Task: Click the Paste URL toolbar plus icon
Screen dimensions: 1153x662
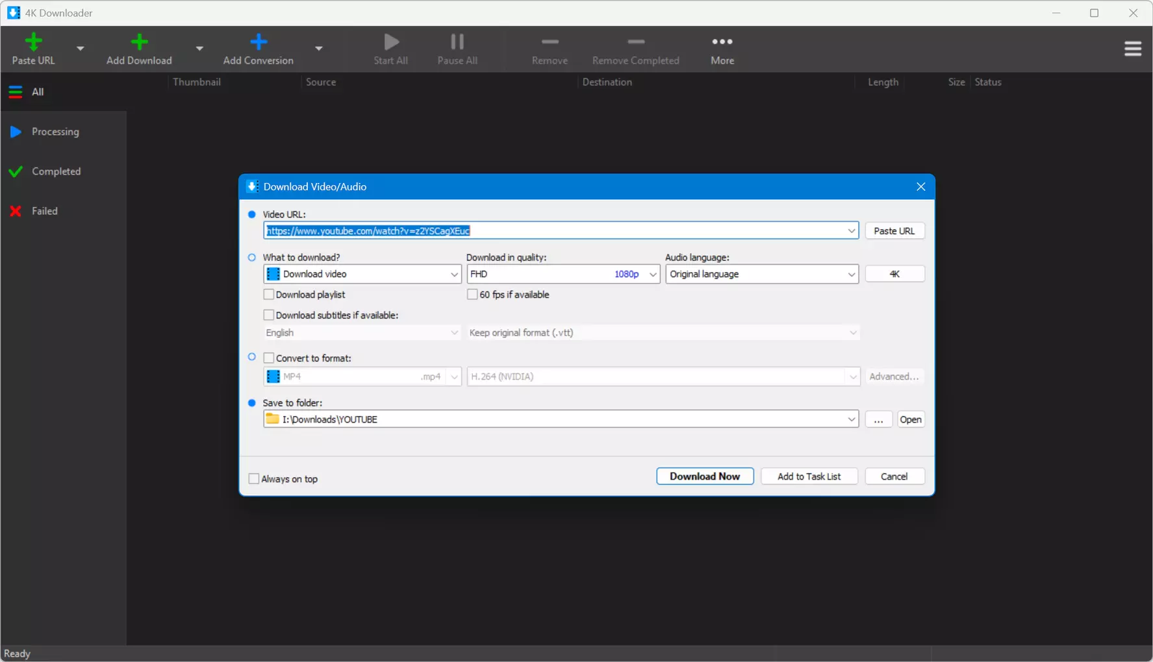Action: (33, 42)
